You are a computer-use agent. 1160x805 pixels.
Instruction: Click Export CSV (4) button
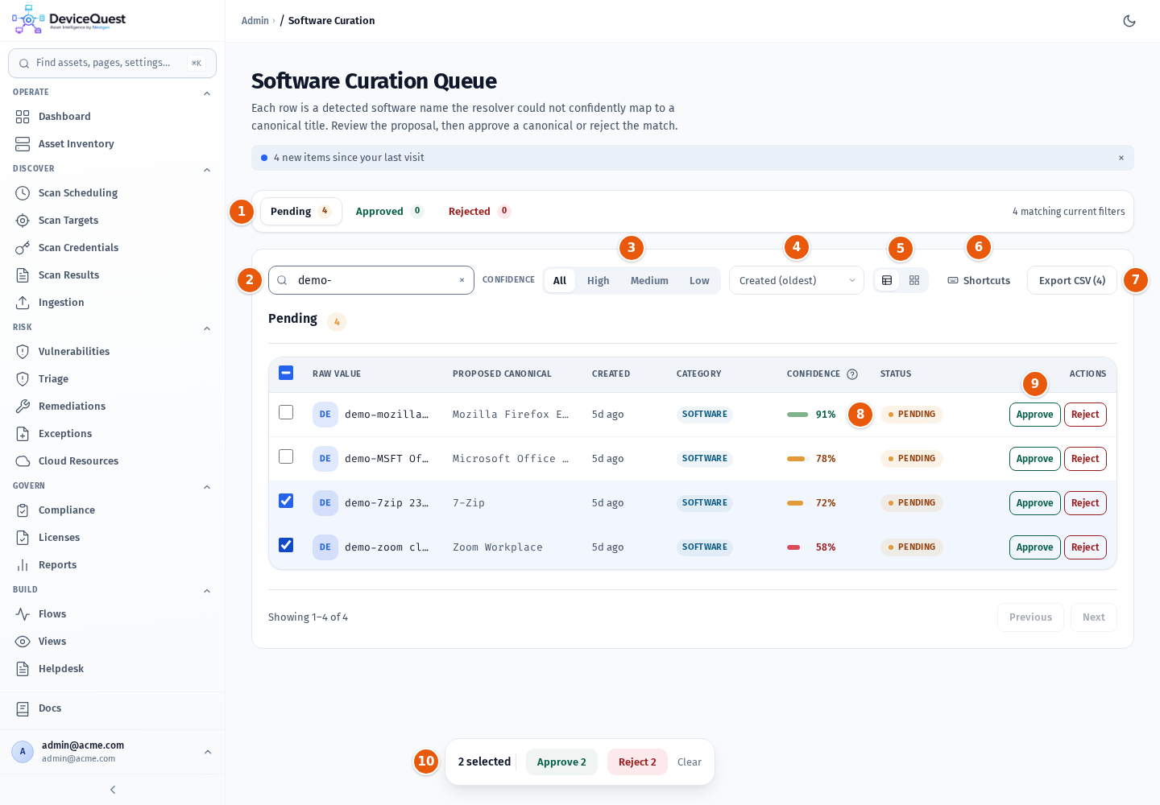coord(1072,280)
